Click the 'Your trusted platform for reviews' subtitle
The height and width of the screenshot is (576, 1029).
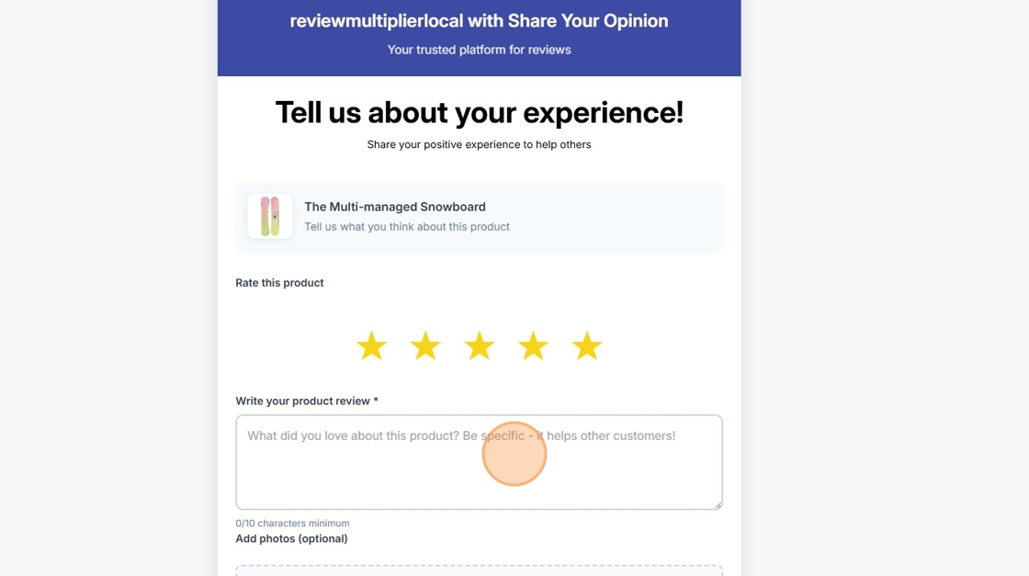coord(479,50)
